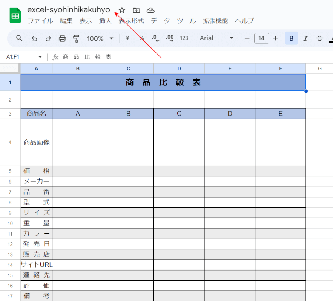
Task: Click the move to folder icon
Action: (x=136, y=10)
